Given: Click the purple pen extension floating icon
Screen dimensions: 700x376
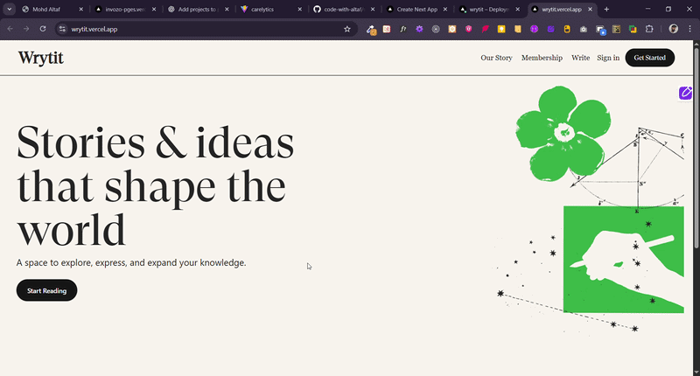Looking at the screenshot, I should [x=686, y=93].
